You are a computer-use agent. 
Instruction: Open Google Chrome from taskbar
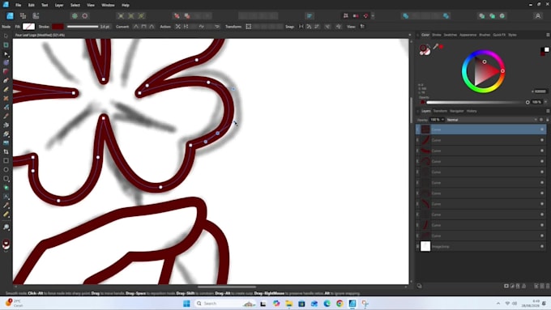coord(340,304)
